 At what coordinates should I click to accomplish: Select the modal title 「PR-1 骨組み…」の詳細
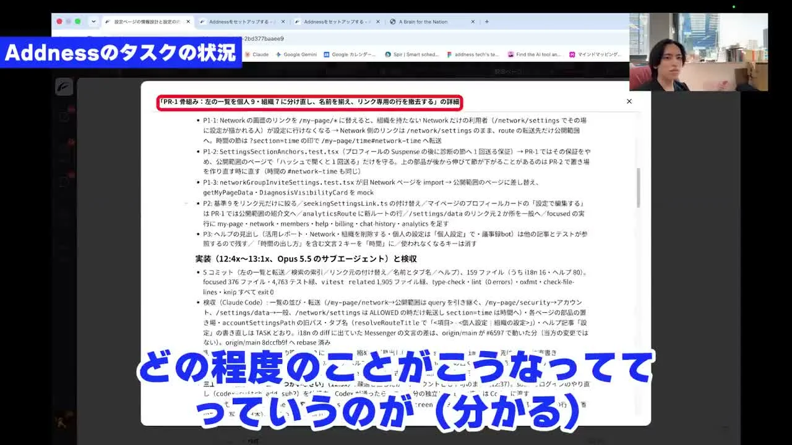click(309, 101)
